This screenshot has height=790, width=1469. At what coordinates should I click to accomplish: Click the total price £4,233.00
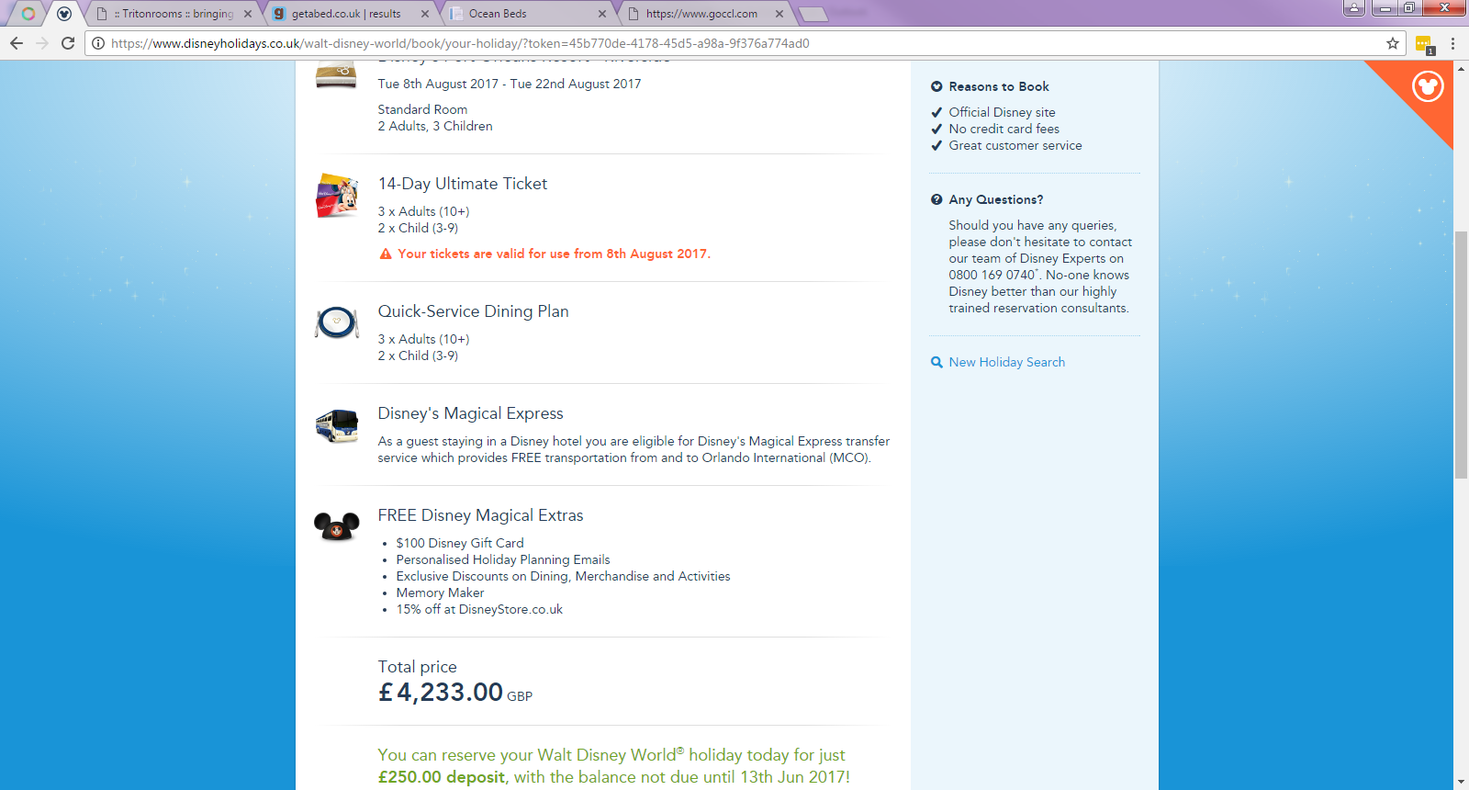(441, 692)
